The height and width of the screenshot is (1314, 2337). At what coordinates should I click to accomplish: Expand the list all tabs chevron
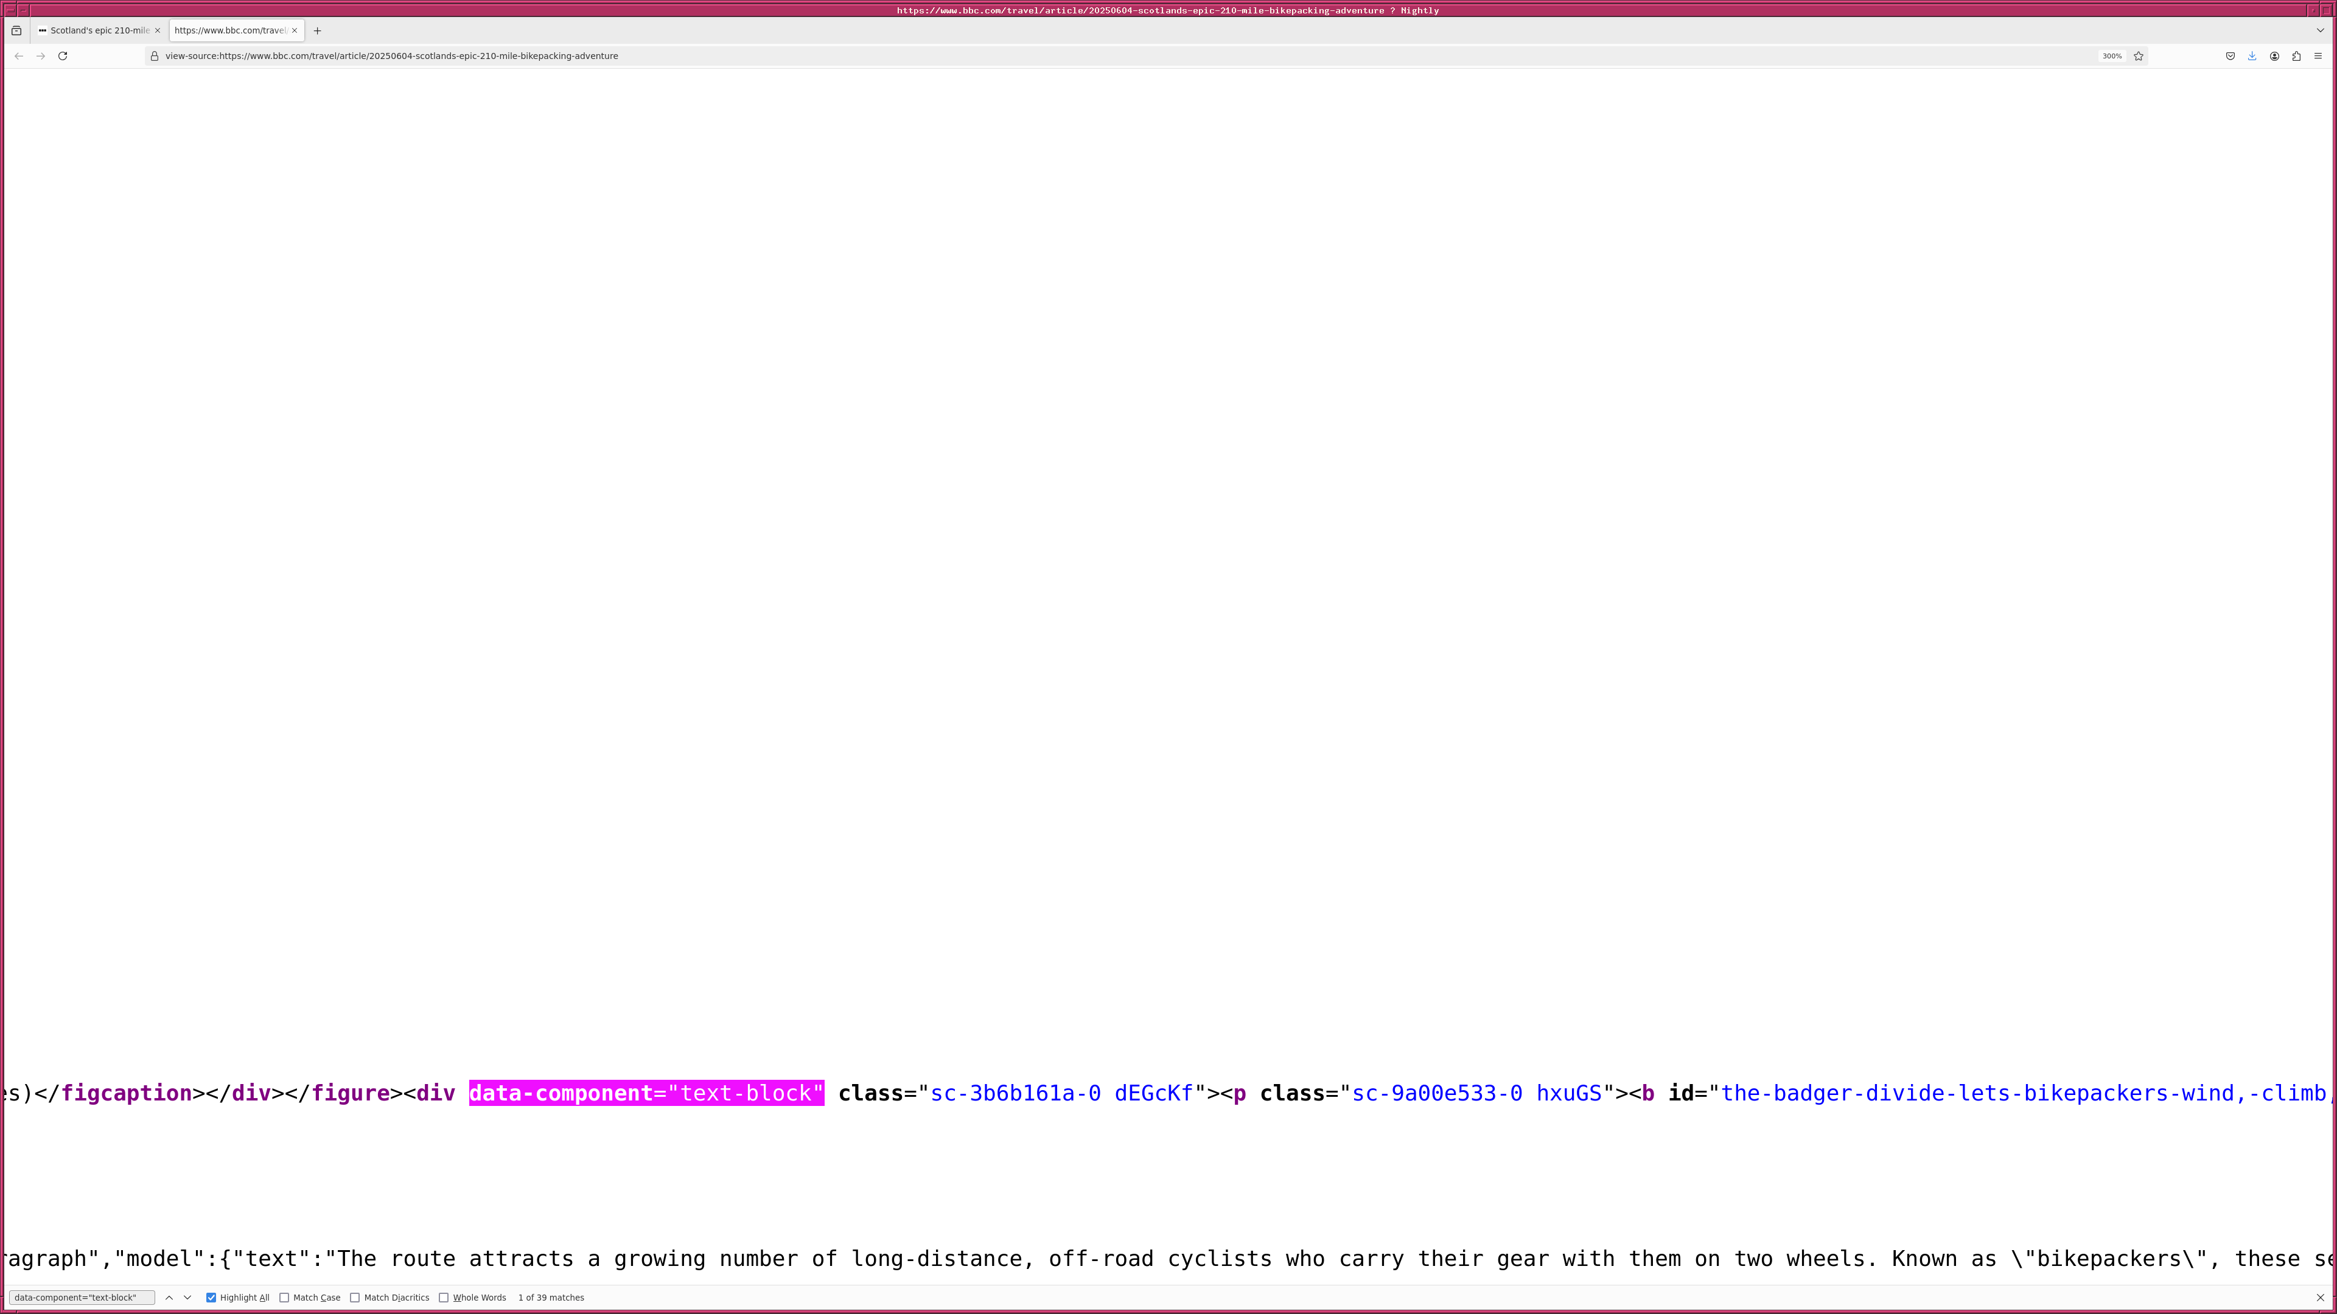(2321, 31)
